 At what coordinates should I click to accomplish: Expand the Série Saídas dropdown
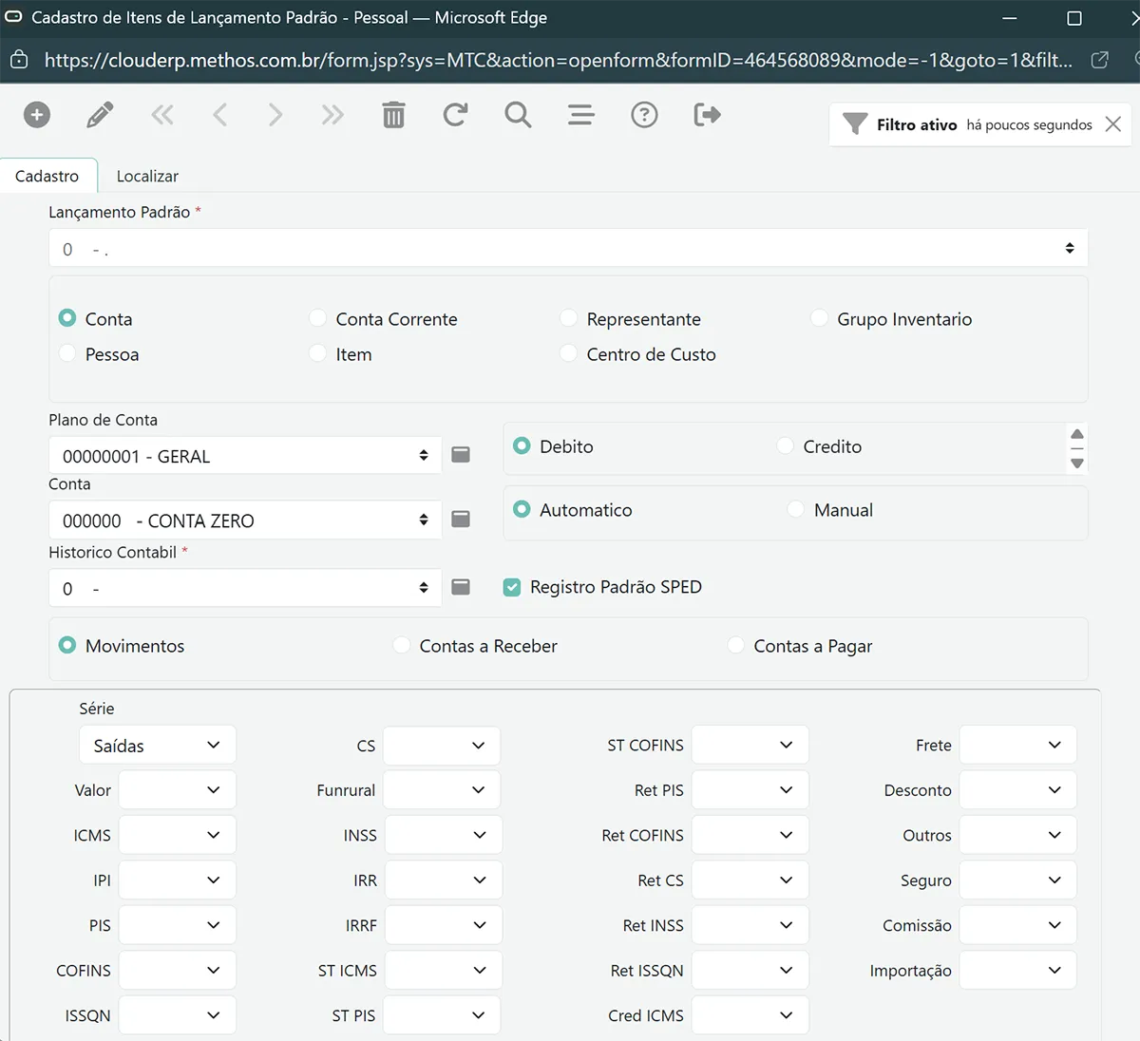tap(158, 746)
